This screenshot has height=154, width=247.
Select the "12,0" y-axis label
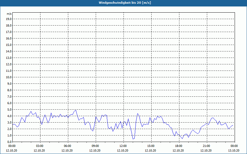pyautogui.click(x=9, y=64)
